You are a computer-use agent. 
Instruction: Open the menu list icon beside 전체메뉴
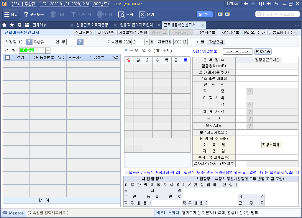[x=27, y=25]
